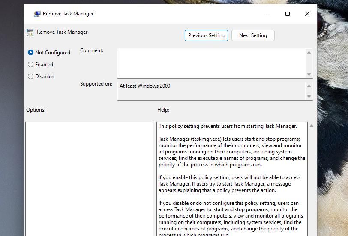Click the policy setting icon beside the heading
This screenshot has height=236, width=348.
click(x=30, y=32)
